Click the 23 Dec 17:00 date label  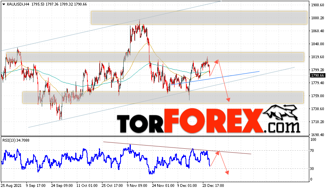[x=213, y=185]
